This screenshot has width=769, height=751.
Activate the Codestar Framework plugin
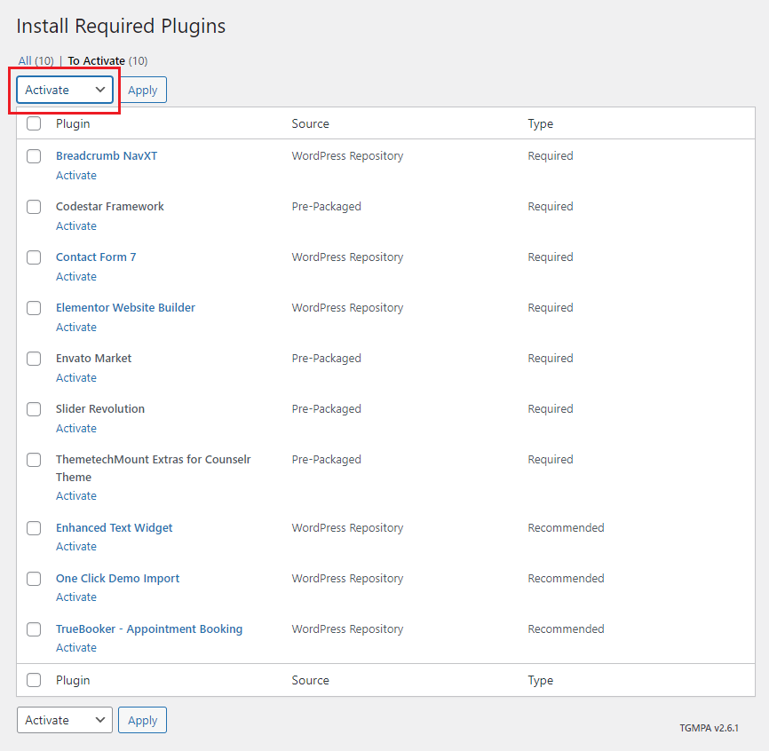click(76, 226)
